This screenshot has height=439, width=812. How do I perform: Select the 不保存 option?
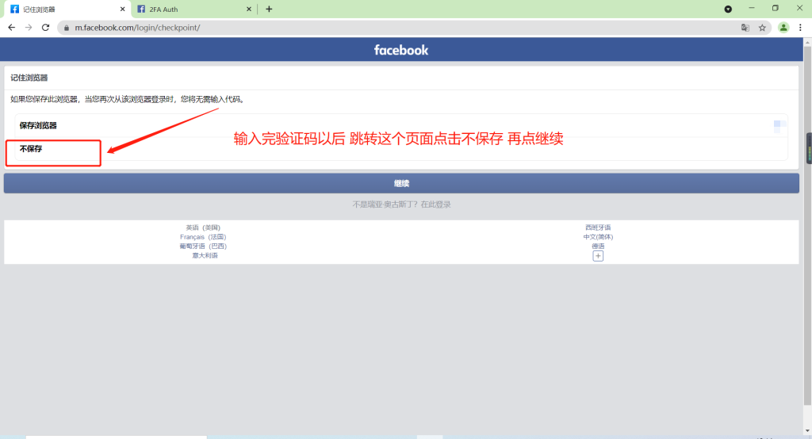pos(31,149)
